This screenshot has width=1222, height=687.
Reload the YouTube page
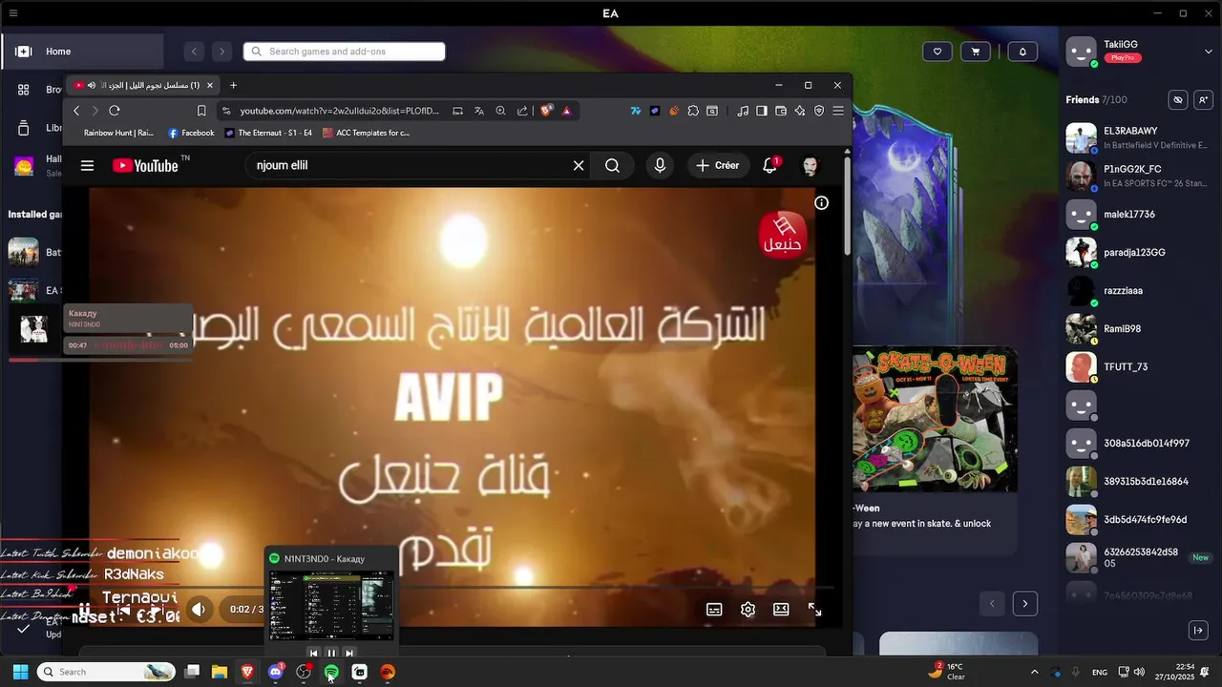[115, 111]
